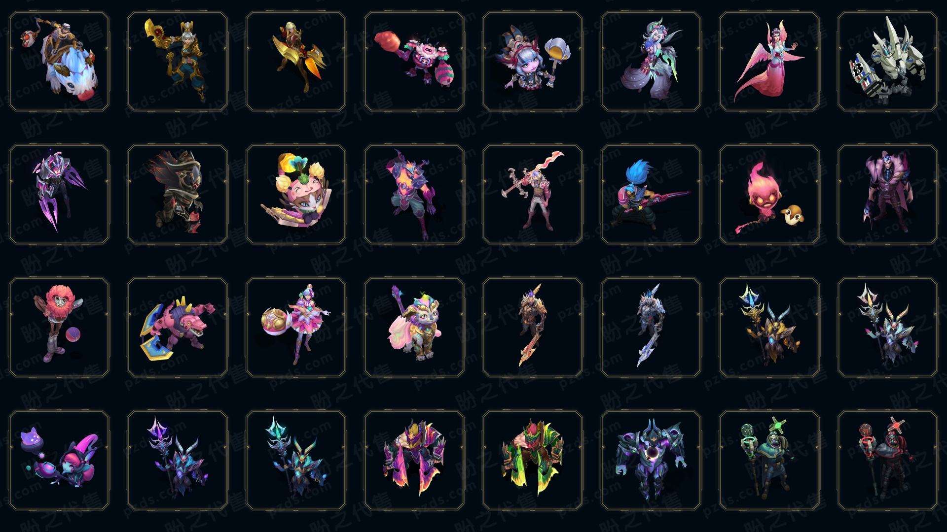Select the pastel fluffy lion creature
This screenshot has height=532, width=947.
point(414,327)
